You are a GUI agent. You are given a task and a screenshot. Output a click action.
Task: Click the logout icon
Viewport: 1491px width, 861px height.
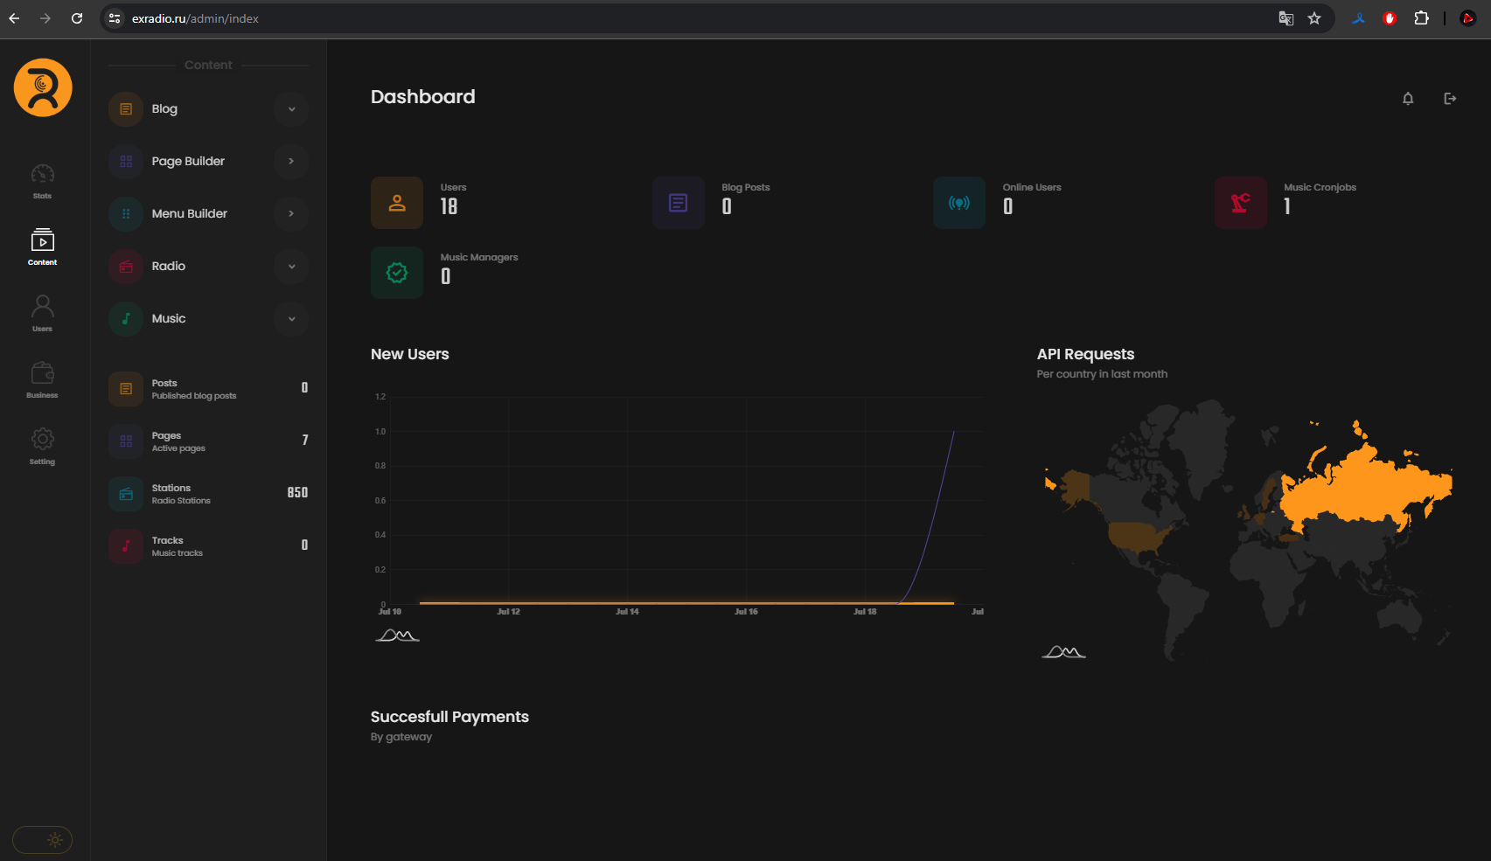tap(1450, 99)
